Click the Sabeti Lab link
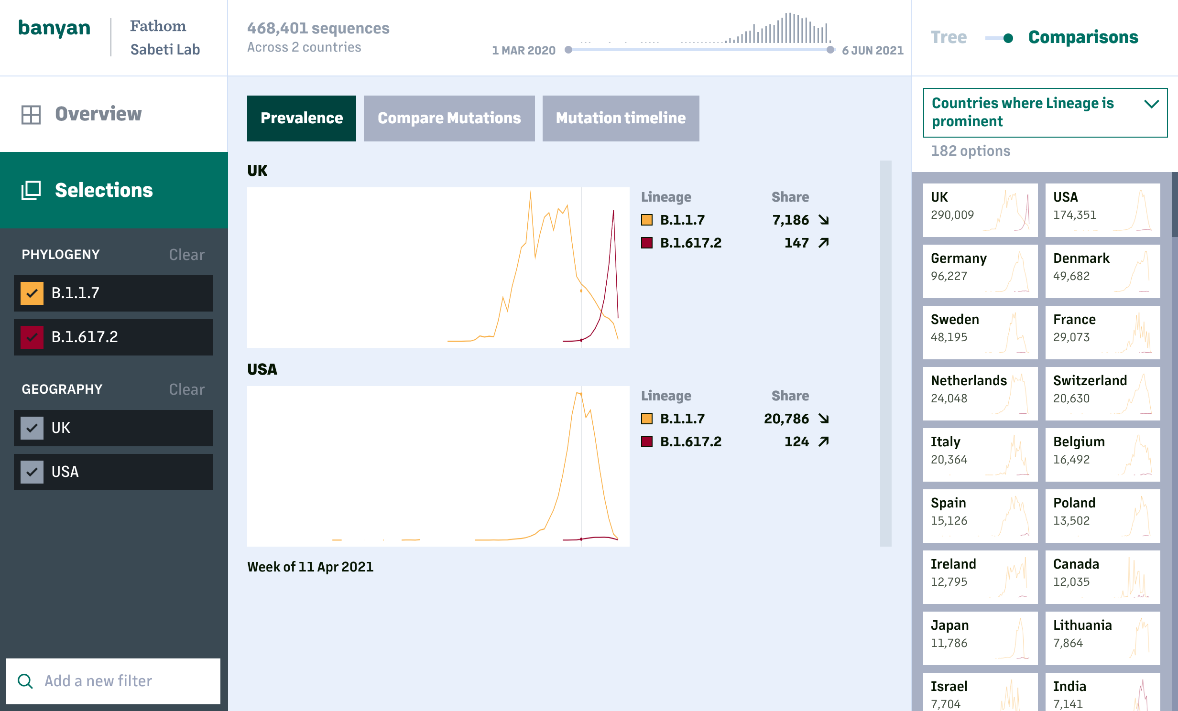1178x711 pixels. pyautogui.click(x=165, y=49)
